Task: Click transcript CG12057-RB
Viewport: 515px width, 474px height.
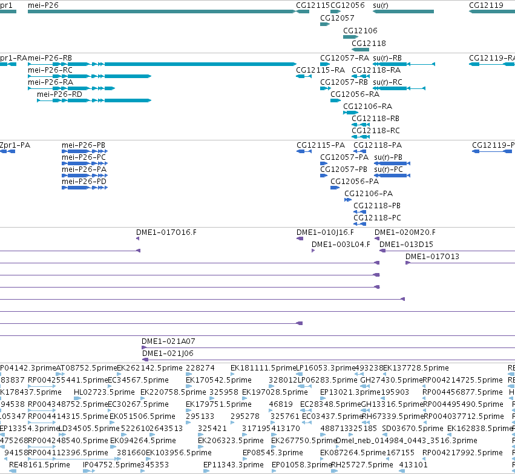Action: tap(326, 88)
